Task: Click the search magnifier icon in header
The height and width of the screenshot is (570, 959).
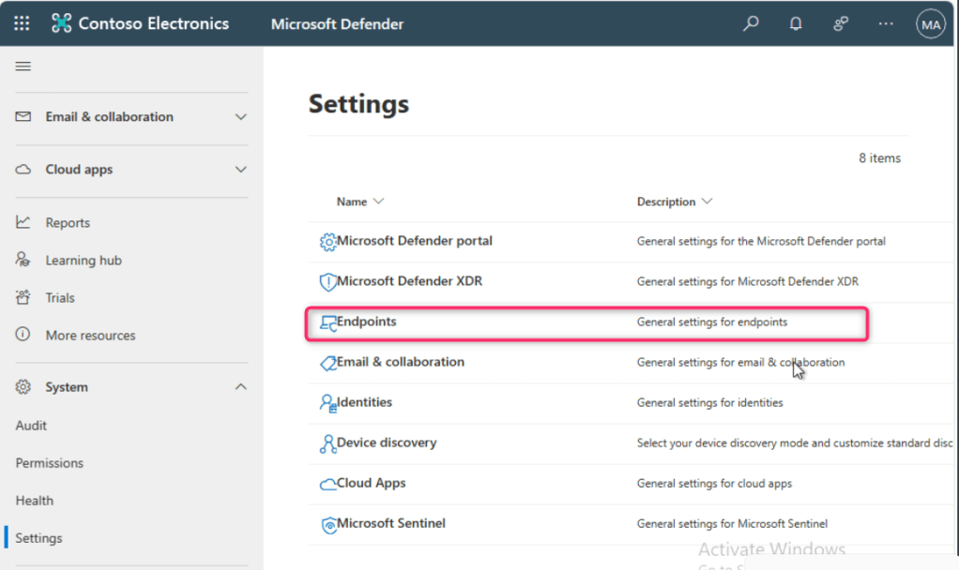Action: pos(751,24)
